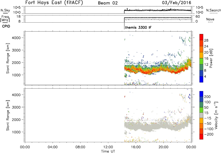Viewport: 221px width, 153px height.
Task: Click the velocity panel 'Slant Range [km]' label
Action: 8,115
